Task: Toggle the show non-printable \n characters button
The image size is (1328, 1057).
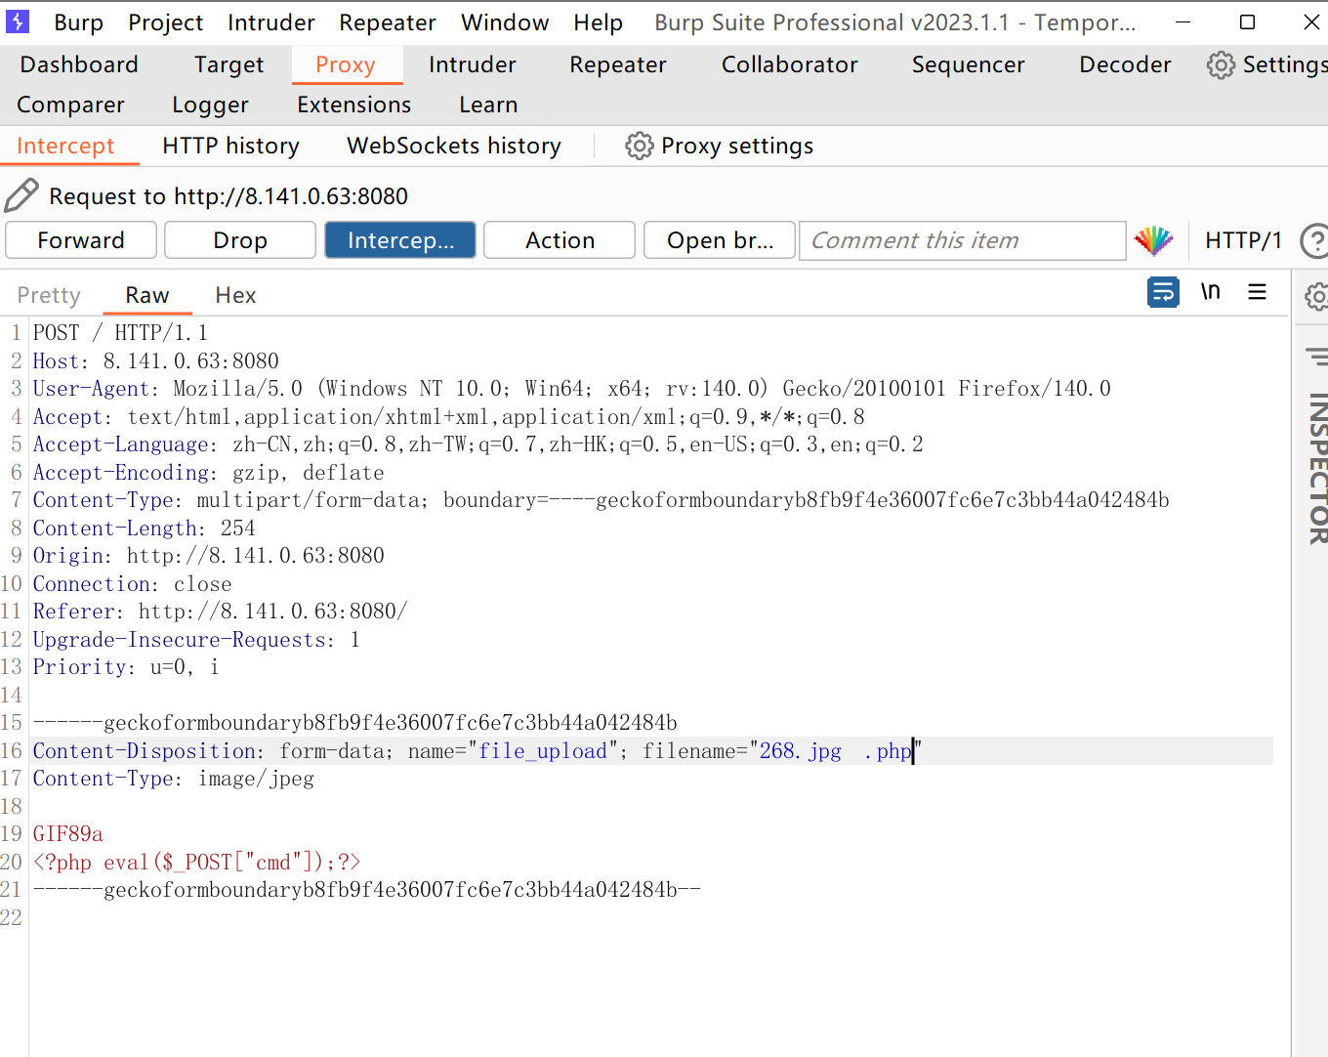Action: [1211, 291]
